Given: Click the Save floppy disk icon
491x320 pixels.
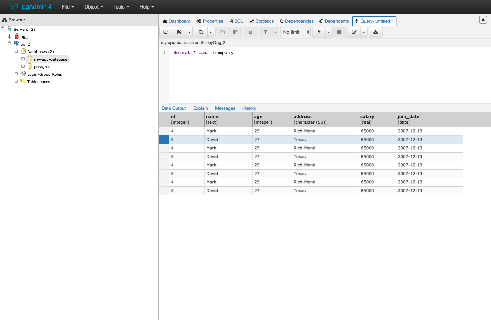Looking at the screenshot, I should tap(179, 32).
